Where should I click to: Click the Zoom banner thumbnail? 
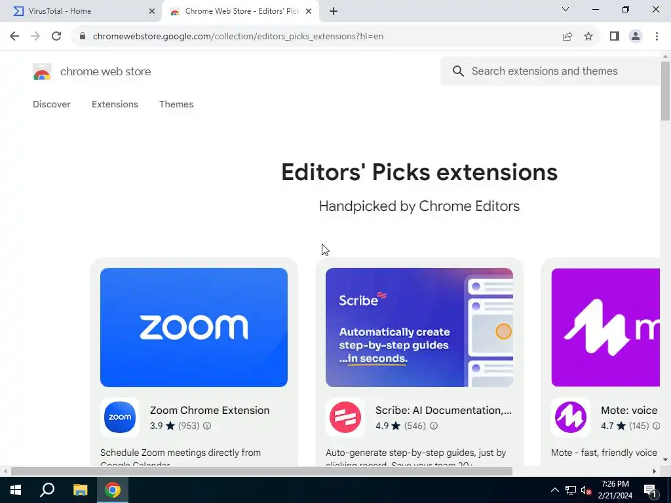[194, 327]
